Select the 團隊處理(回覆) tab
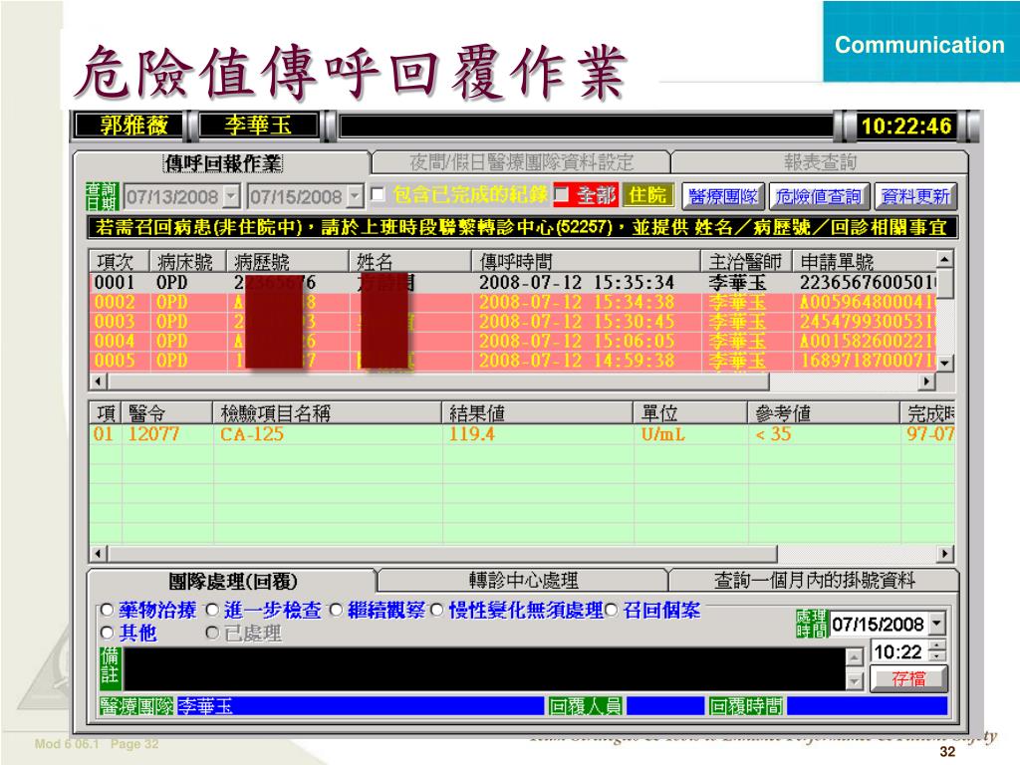Screen dimensions: 1020x765 coord(232,581)
